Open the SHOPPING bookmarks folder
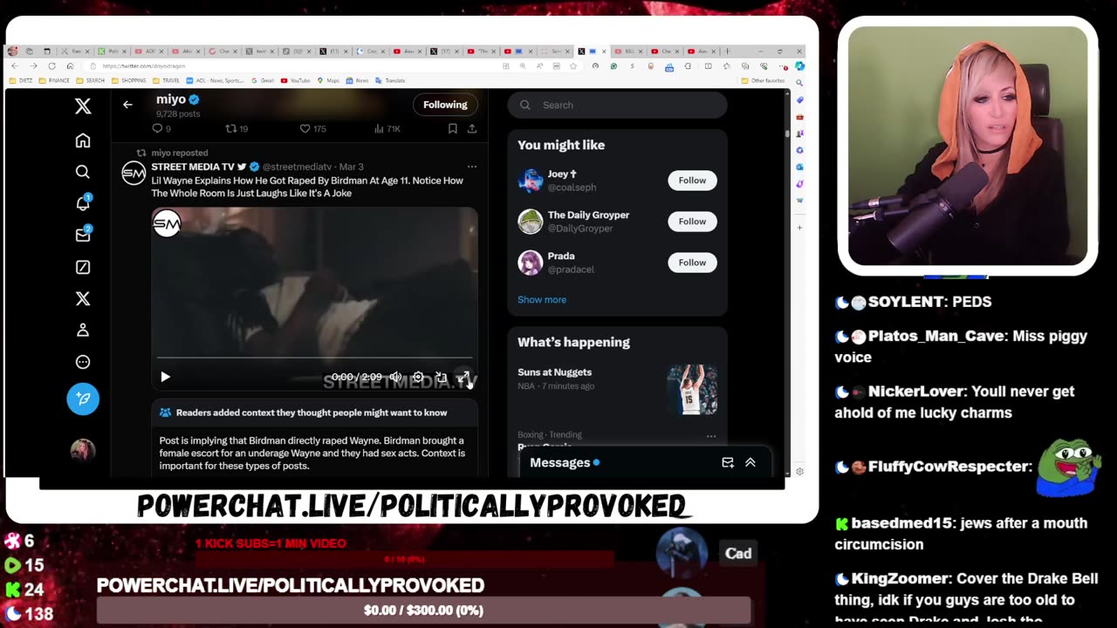The image size is (1117, 628). point(128,80)
